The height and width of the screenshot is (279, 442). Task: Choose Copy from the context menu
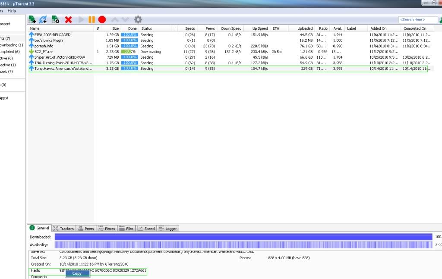pos(77,273)
